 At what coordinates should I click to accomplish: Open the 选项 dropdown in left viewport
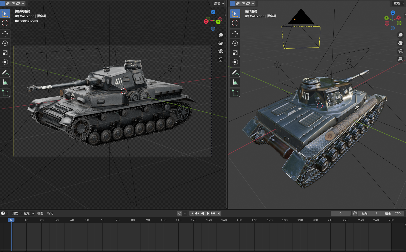[x=219, y=3]
